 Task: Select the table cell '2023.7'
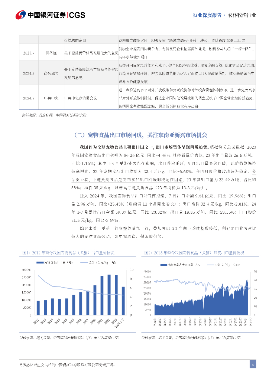pos(29,53)
